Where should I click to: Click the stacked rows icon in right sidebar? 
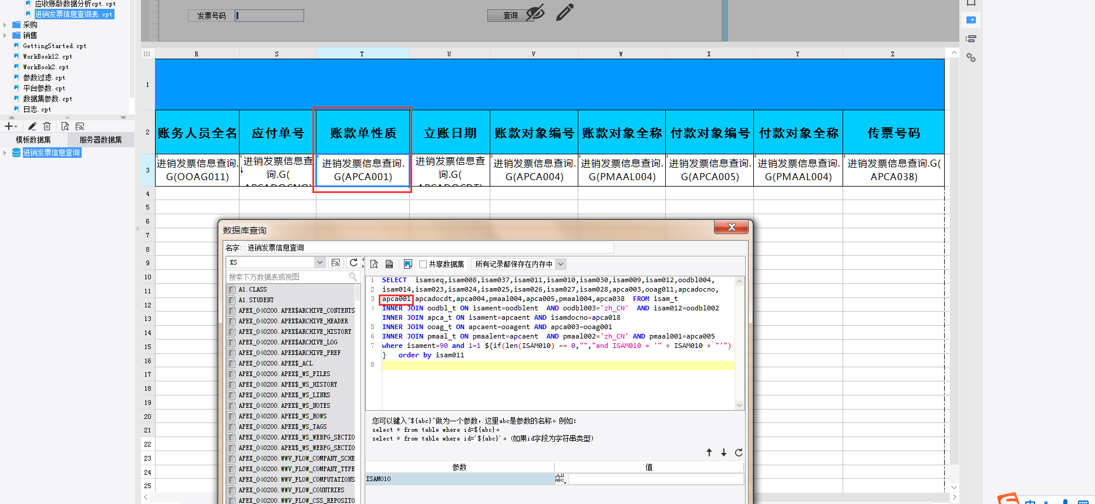971,39
